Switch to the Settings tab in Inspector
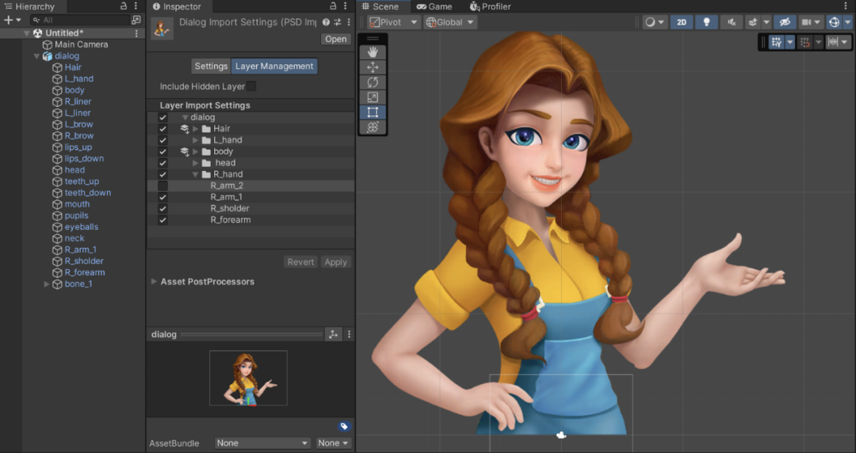 211,67
